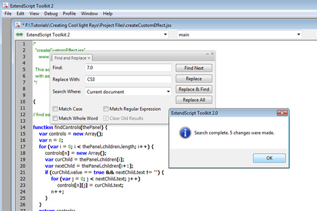Click the 'for (var j = 0; j < nextChild.text; j++)' line
Screen dimensions: 317x211
[x=96, y=179]
